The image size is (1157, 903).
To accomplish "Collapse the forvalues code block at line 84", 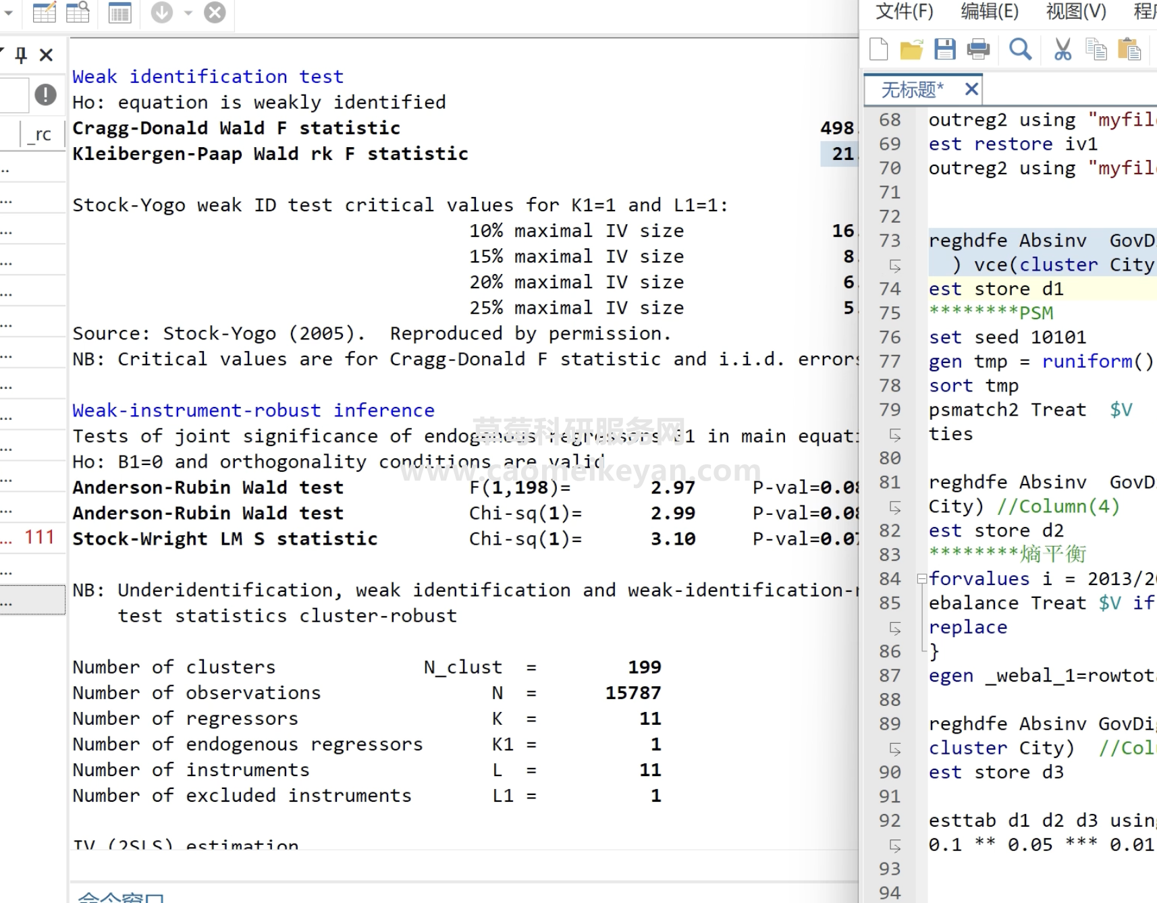I will (921, 578).
